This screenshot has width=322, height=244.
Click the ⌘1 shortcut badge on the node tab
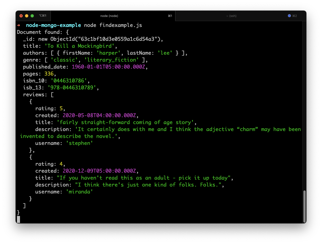170,16
